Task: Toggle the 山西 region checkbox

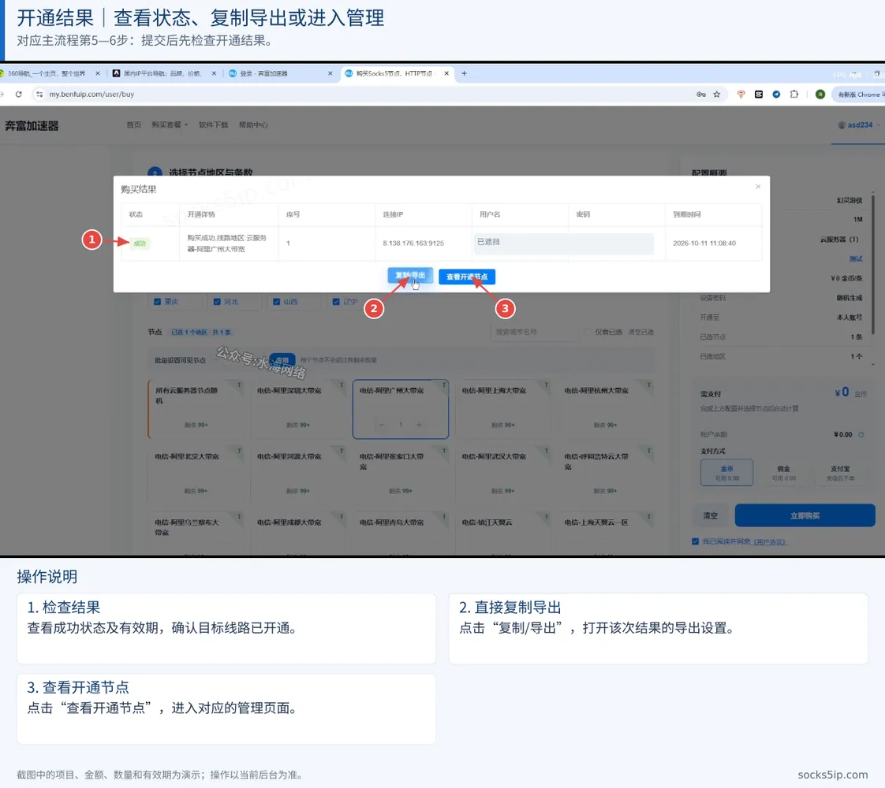Action: pos(277,302)
